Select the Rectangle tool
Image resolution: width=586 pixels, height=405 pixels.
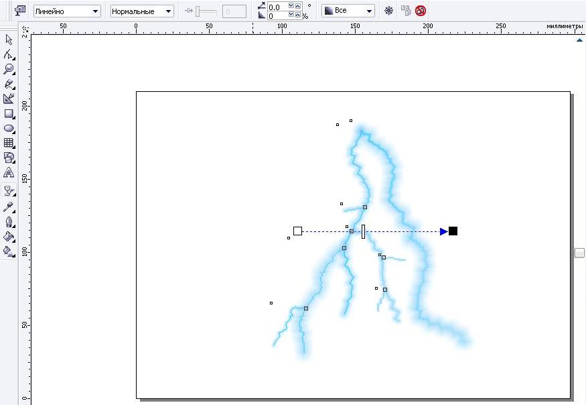pos(9,113)
